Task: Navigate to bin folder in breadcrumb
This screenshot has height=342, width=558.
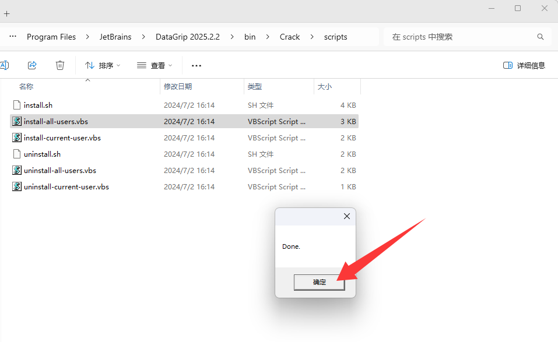Action: (250, 37)
